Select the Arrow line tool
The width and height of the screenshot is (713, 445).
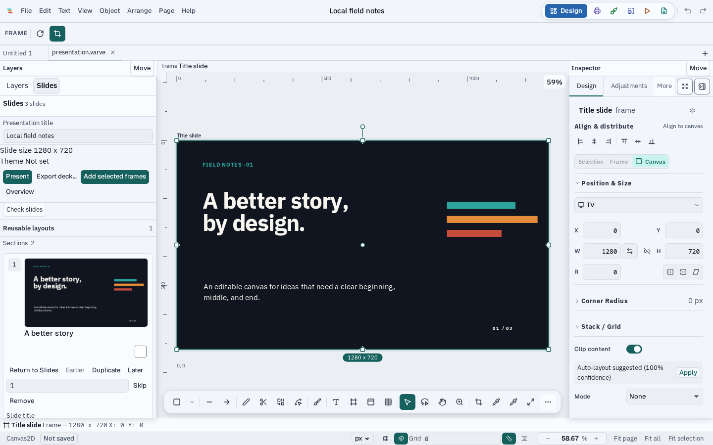click(227, 402)
